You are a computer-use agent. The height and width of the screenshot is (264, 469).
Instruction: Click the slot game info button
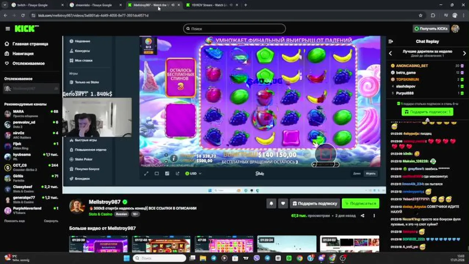[x=173, y=158]
